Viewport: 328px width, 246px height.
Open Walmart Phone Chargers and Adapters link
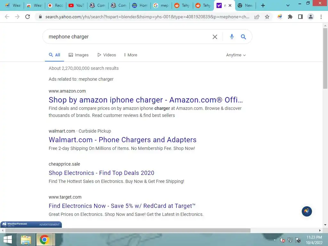[x=123, y=140]
